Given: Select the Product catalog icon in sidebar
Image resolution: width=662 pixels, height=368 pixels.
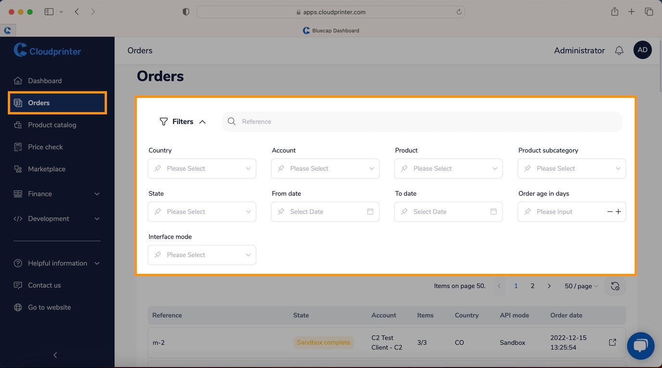Looking at the screenshot, I should click(x=18, y=125).
